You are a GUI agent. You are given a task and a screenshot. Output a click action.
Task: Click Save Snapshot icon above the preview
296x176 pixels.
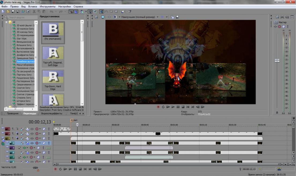[x=177, y=17]
